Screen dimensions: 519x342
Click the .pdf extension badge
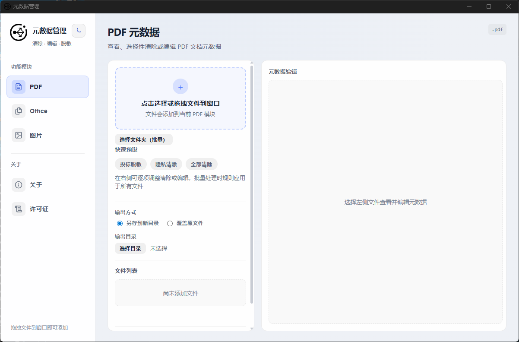click(497, 30)
